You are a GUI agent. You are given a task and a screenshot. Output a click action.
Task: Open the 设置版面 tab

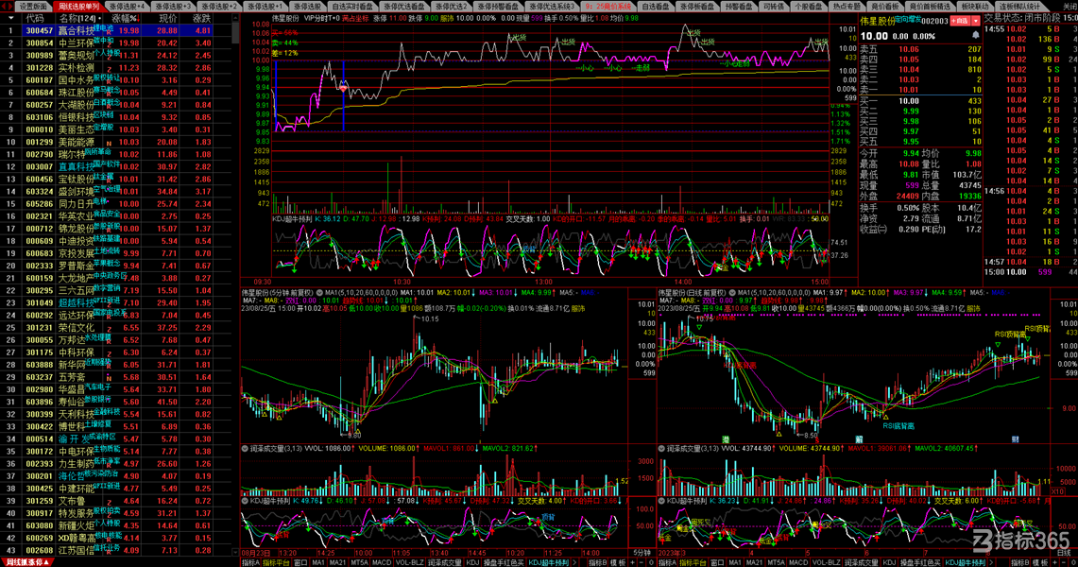(x=32, y=7)
